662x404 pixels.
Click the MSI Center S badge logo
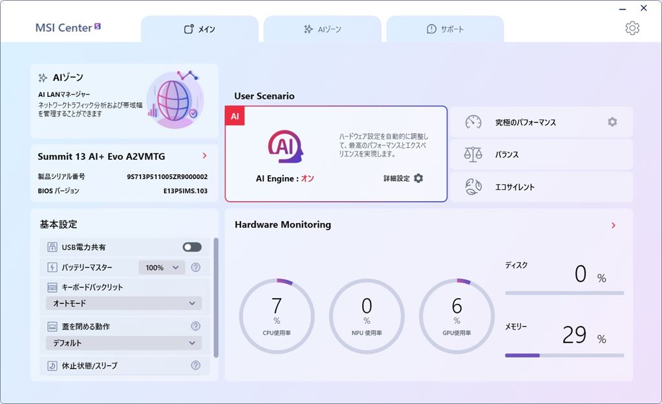pos(98,26)
